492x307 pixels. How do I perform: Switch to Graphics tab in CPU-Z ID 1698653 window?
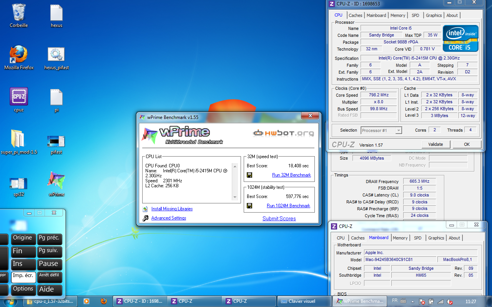(x=434, y=15)
